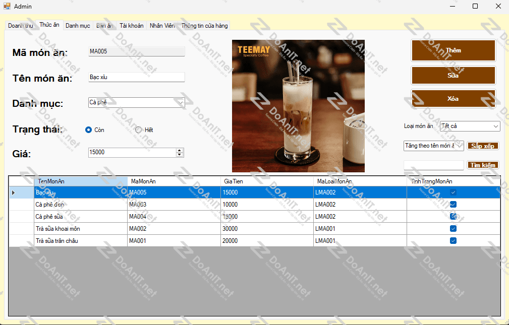The image size is (509, 325).
Task: Sort by the GiaTien column header
Action: (x=266, y=181)
